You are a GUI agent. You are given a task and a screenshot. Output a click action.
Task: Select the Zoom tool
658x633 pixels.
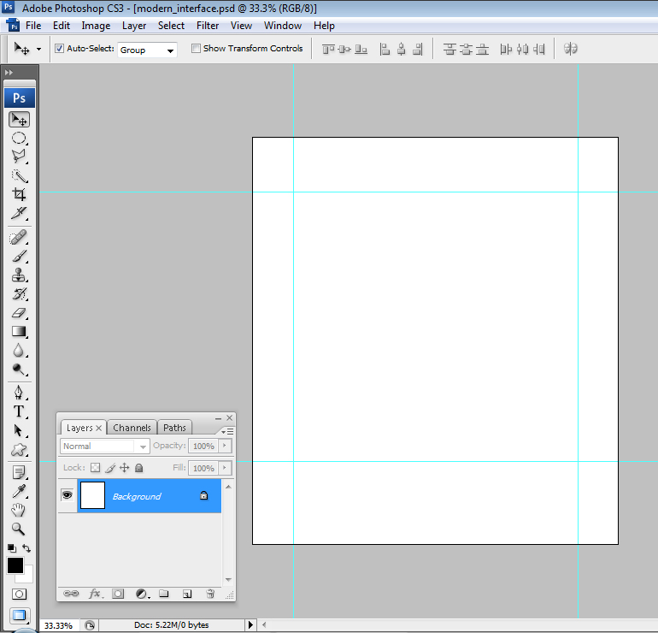[19, 529]
